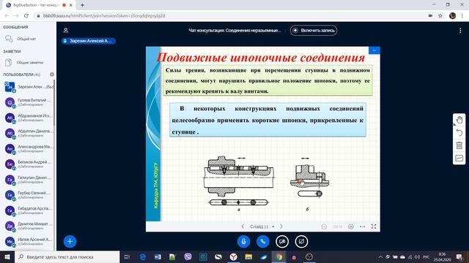Click Включить запись record button
The image size is (469, 263).
(x=314, y=31)
